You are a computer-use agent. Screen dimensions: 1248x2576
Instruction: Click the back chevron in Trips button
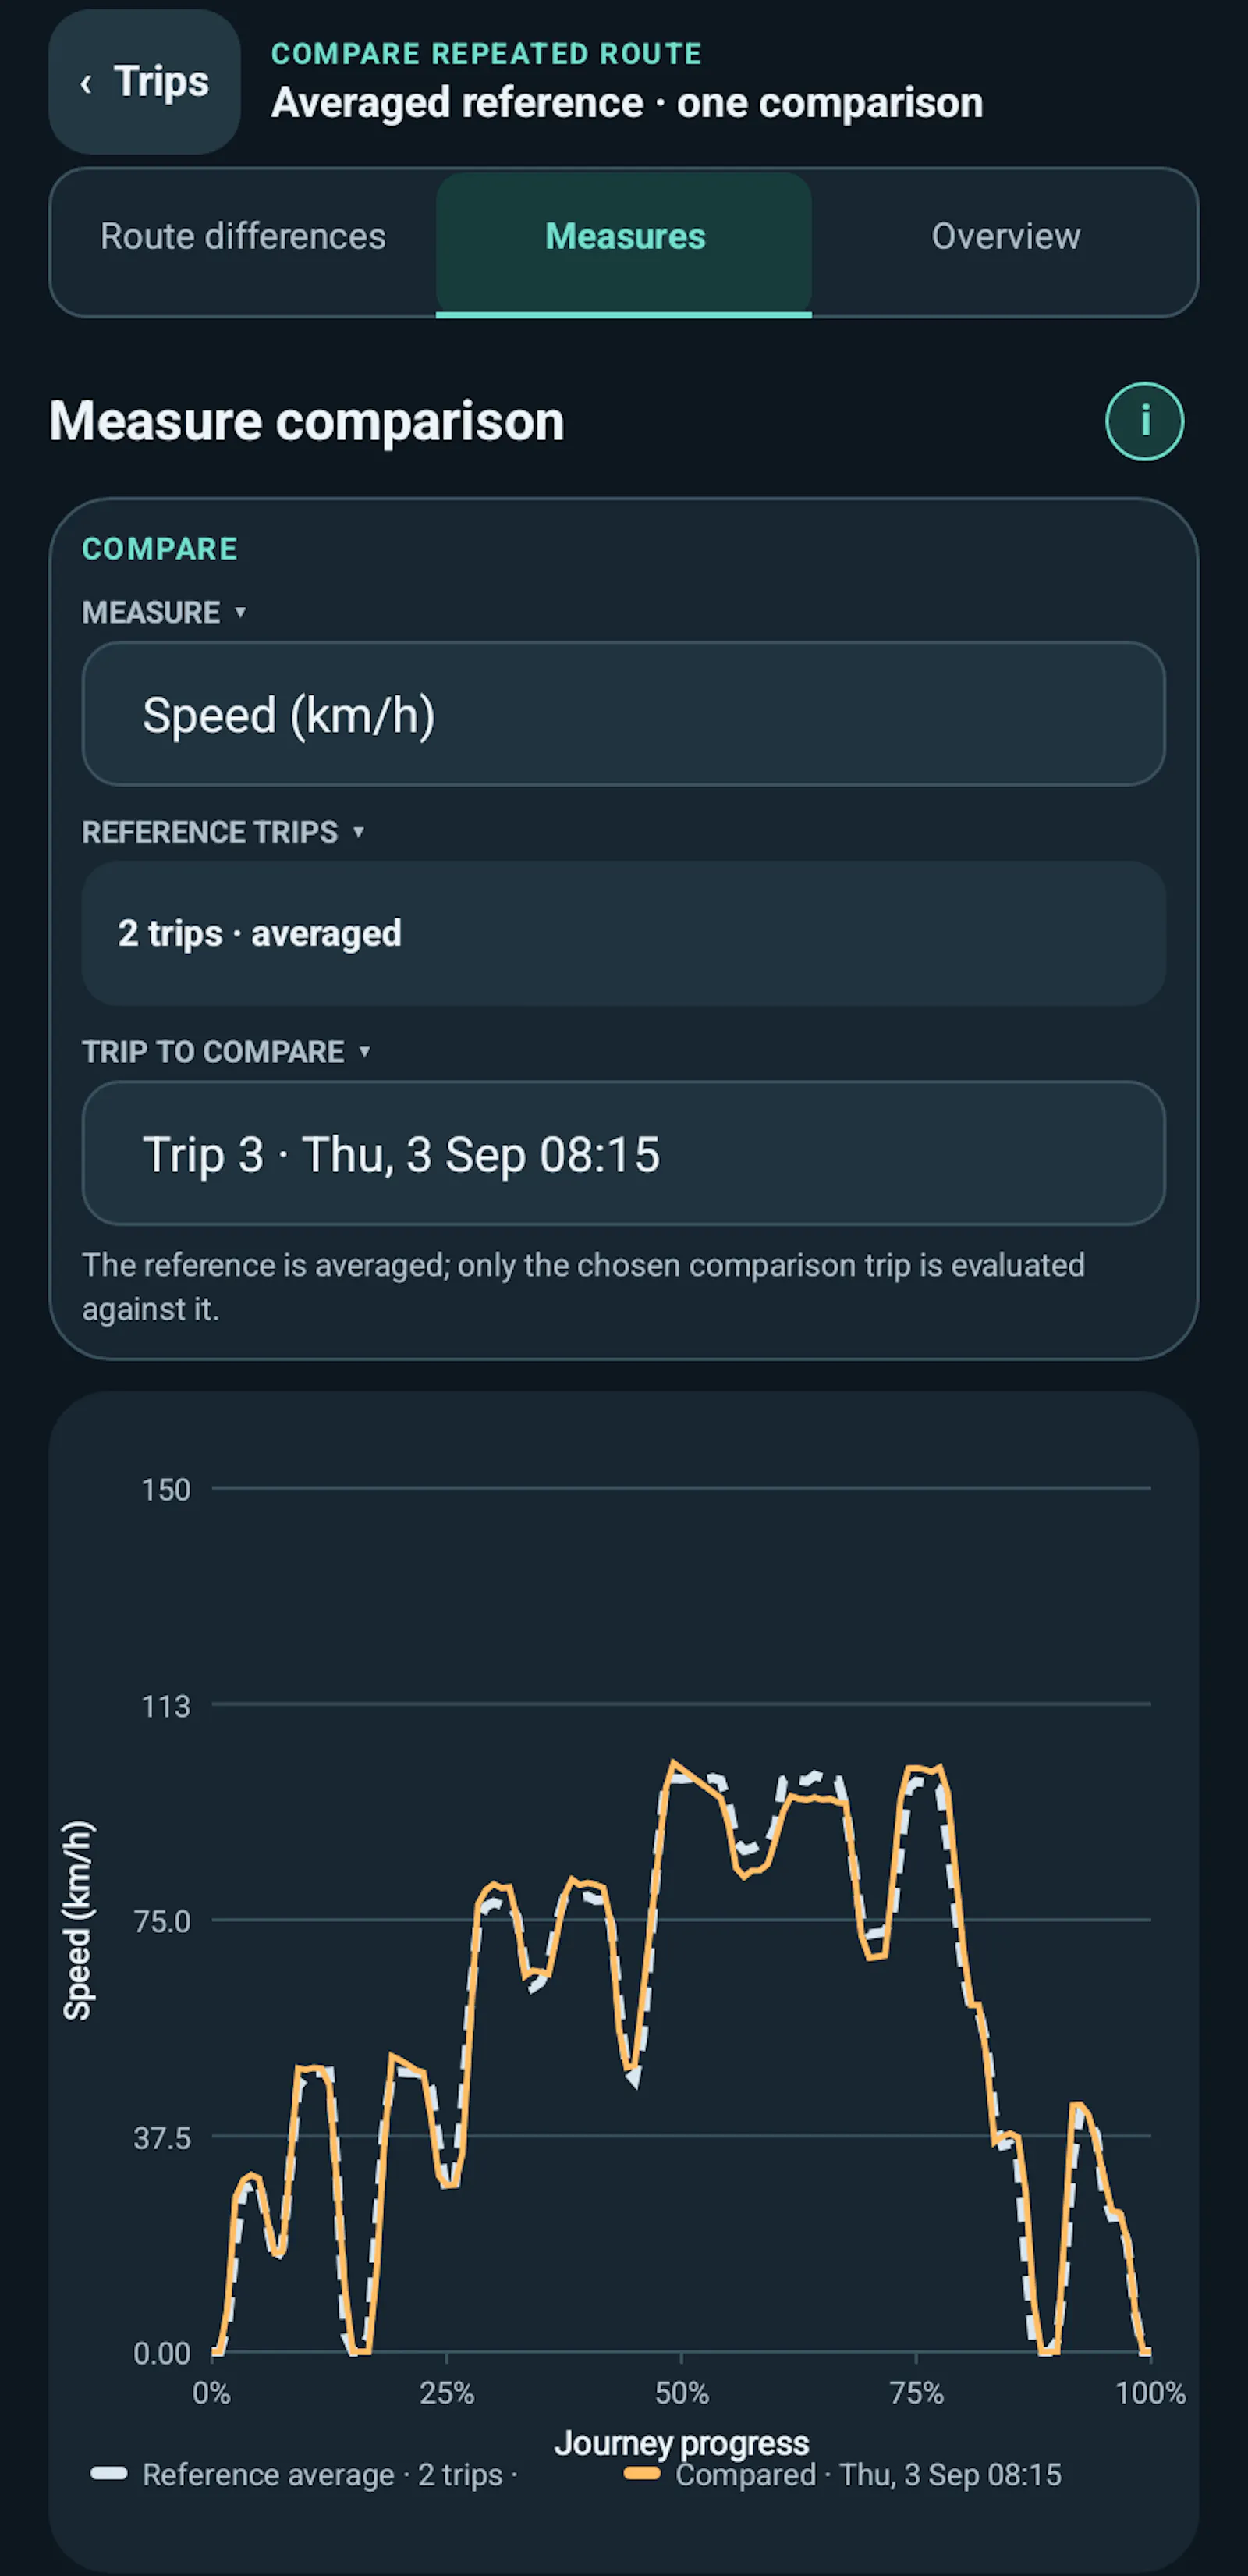[86, 84]
